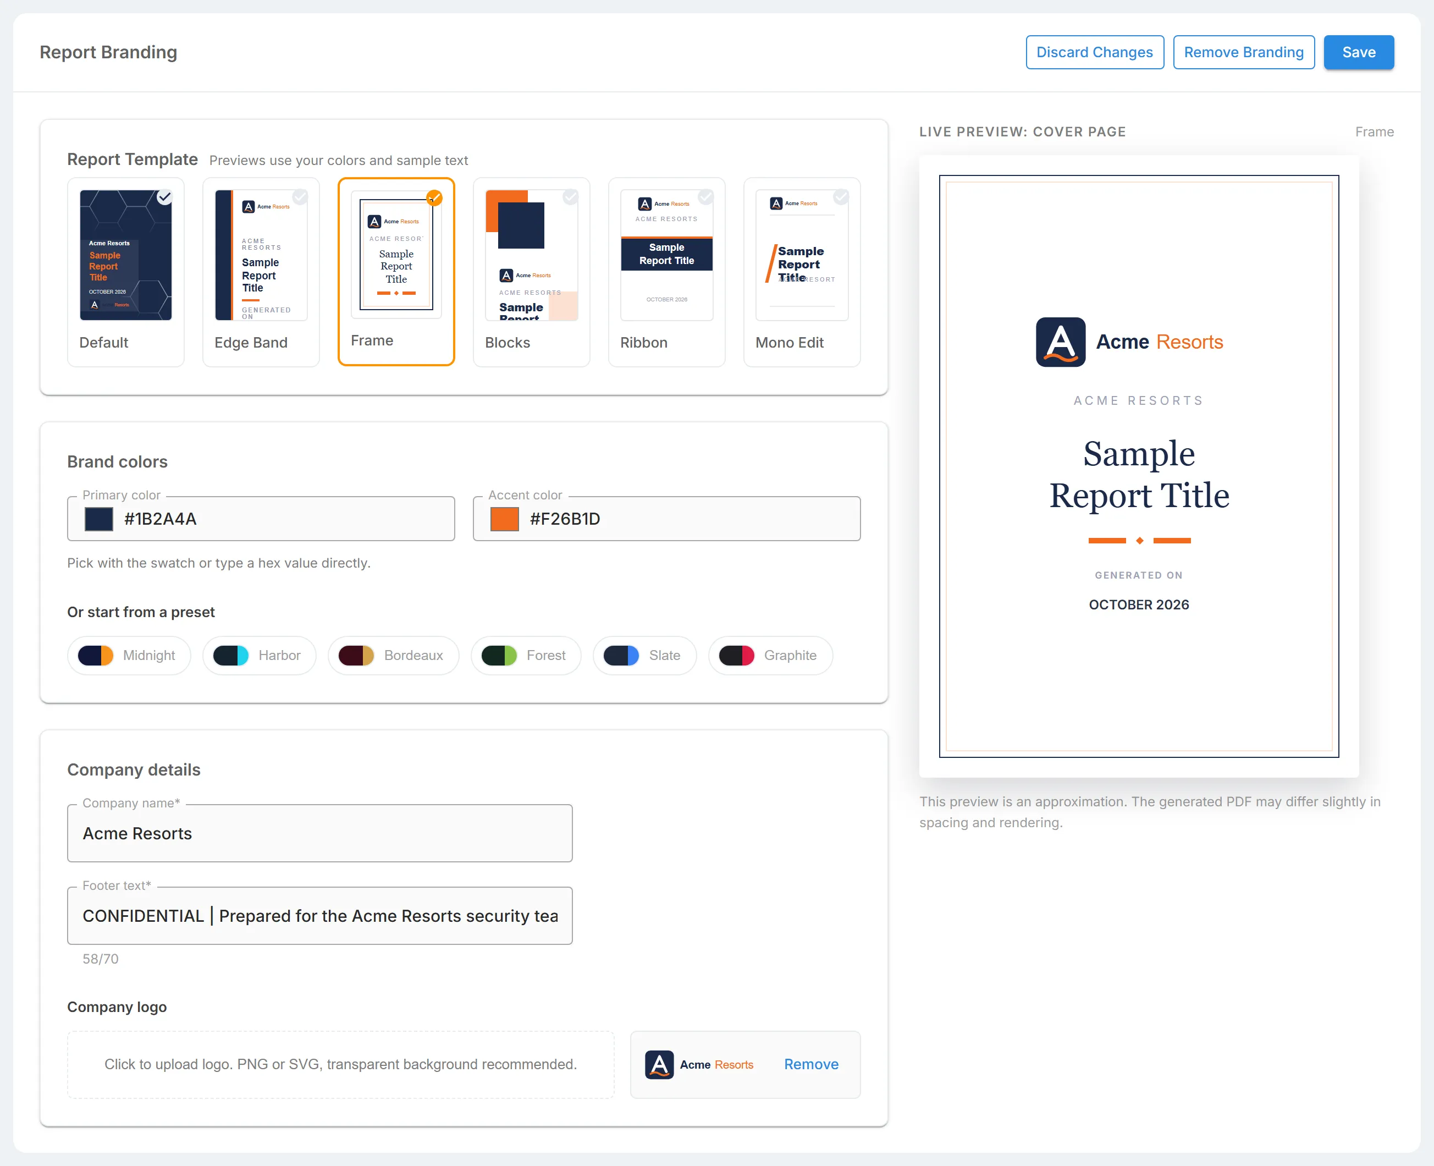This screenshot has height=1166, width=1434.
Task: Choose the Edge Band template card
Action: coord(261,272)
